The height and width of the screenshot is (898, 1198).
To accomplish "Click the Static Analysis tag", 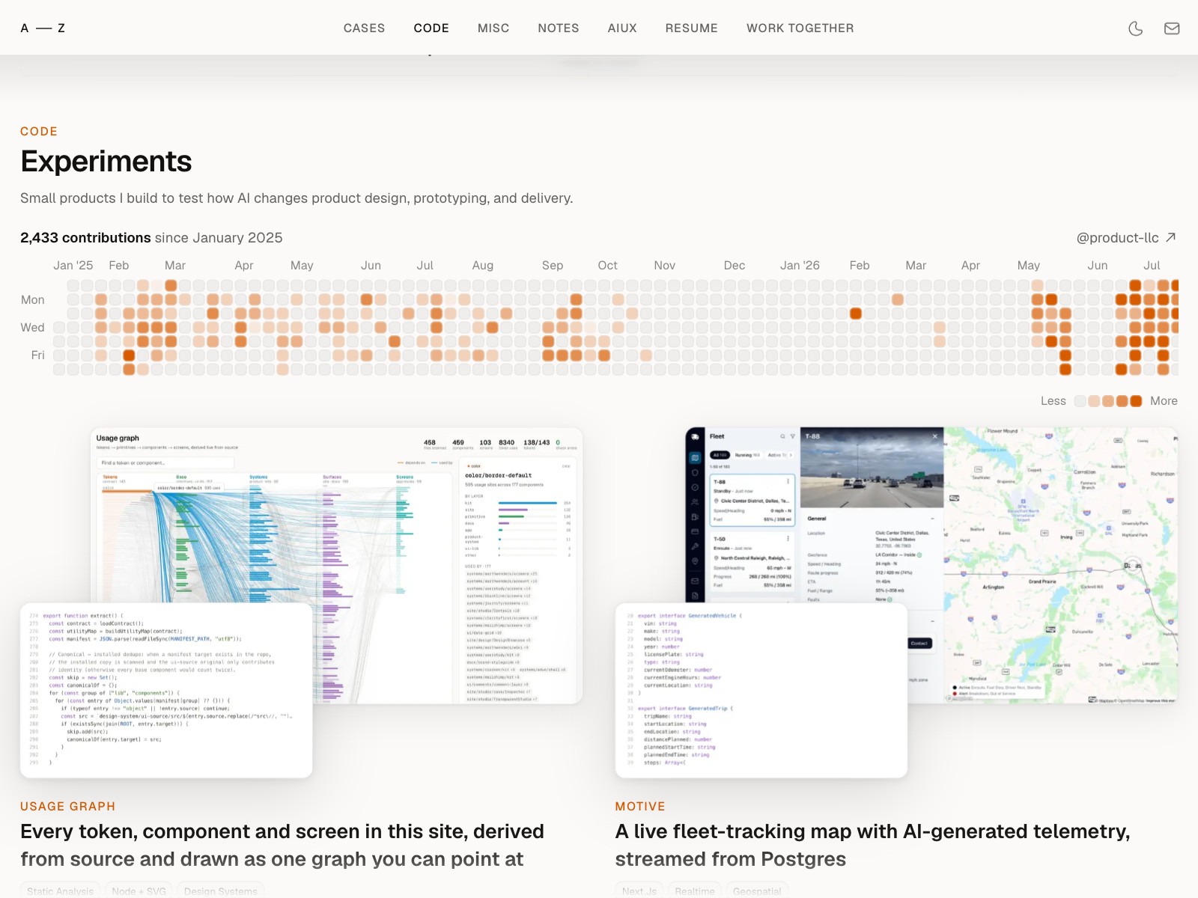I will (x=61, y=891).
